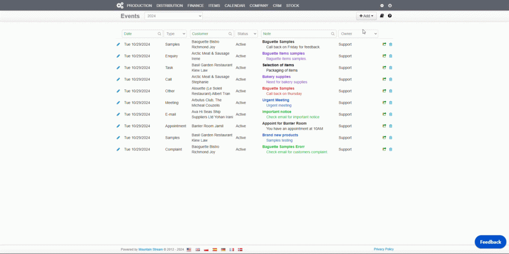Choose the Polish flag language
This screenshot has width=509, height=254.
point(206,250)
